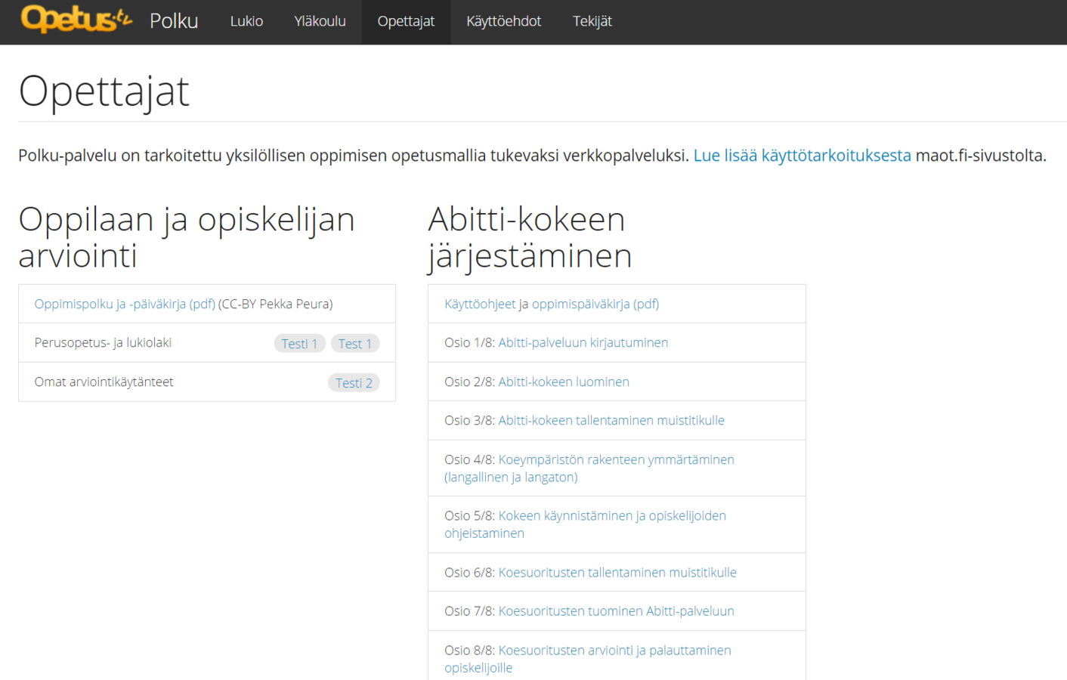Follow the Lue lisää käyttötarkoituksesta link
The image size is (1067, 680).
point(803,156)
